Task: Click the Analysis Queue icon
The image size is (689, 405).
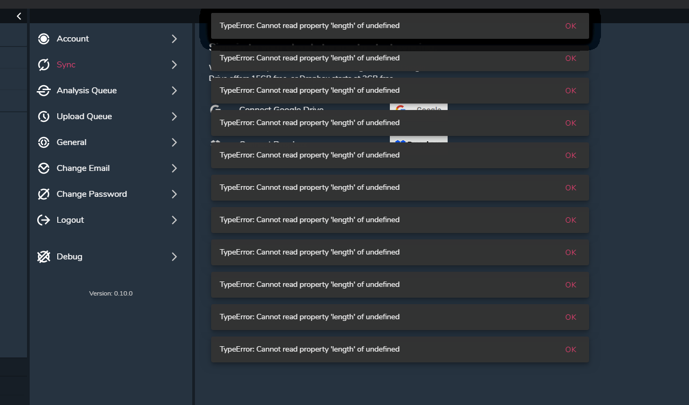Action: pyautogui.click(x=44, y=91)
